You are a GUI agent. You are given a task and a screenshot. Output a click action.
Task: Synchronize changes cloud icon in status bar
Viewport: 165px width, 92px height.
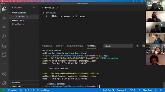[x=21, y=90]
